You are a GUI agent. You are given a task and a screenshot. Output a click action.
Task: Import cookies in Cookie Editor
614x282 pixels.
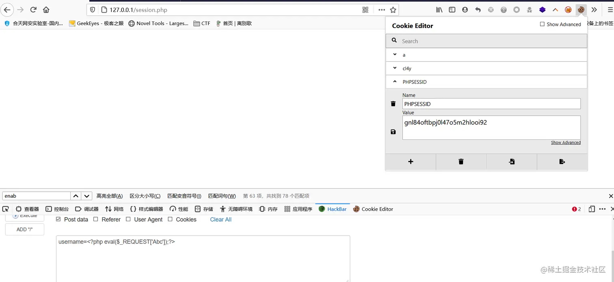(x=512, y=162)
